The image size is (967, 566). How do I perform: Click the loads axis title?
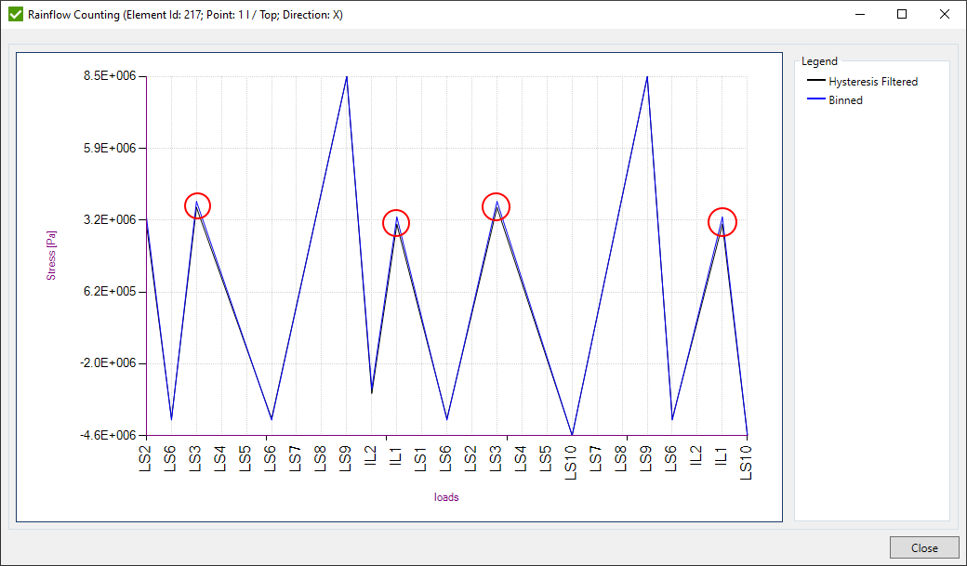pyautogui.click(x=446, y=497)
